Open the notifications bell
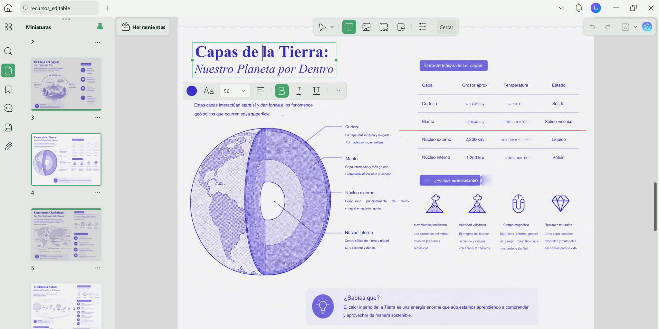Viewport: 659px width, 329px height. tap(579, 8)
